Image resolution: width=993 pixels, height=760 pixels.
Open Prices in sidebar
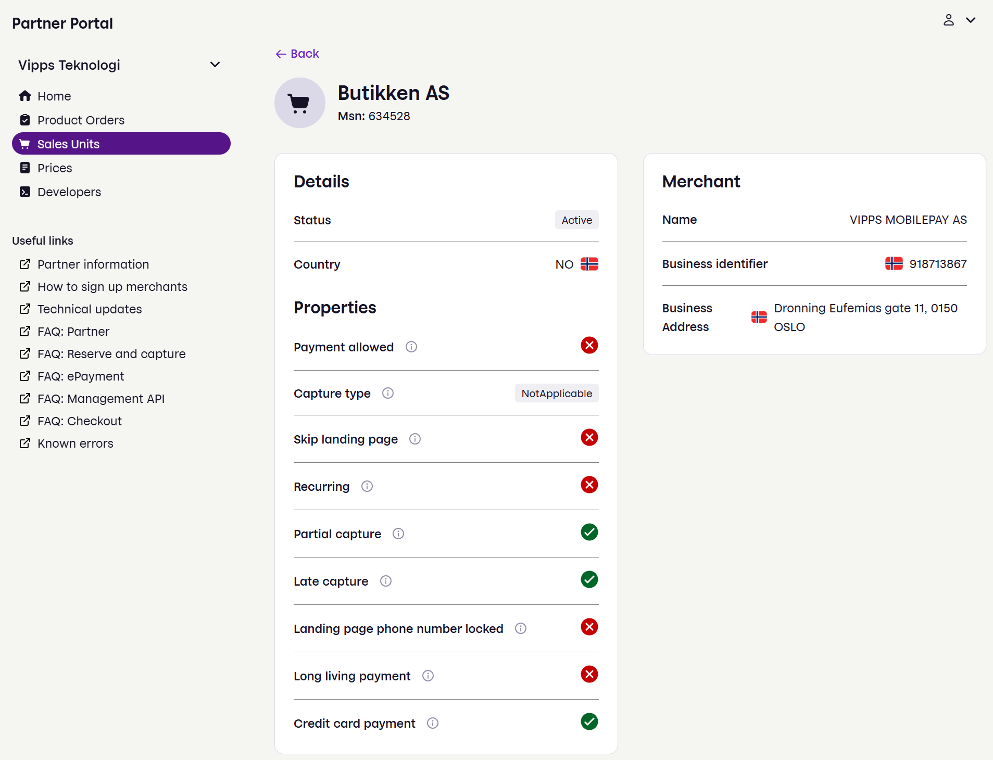(x=121, y=168)
